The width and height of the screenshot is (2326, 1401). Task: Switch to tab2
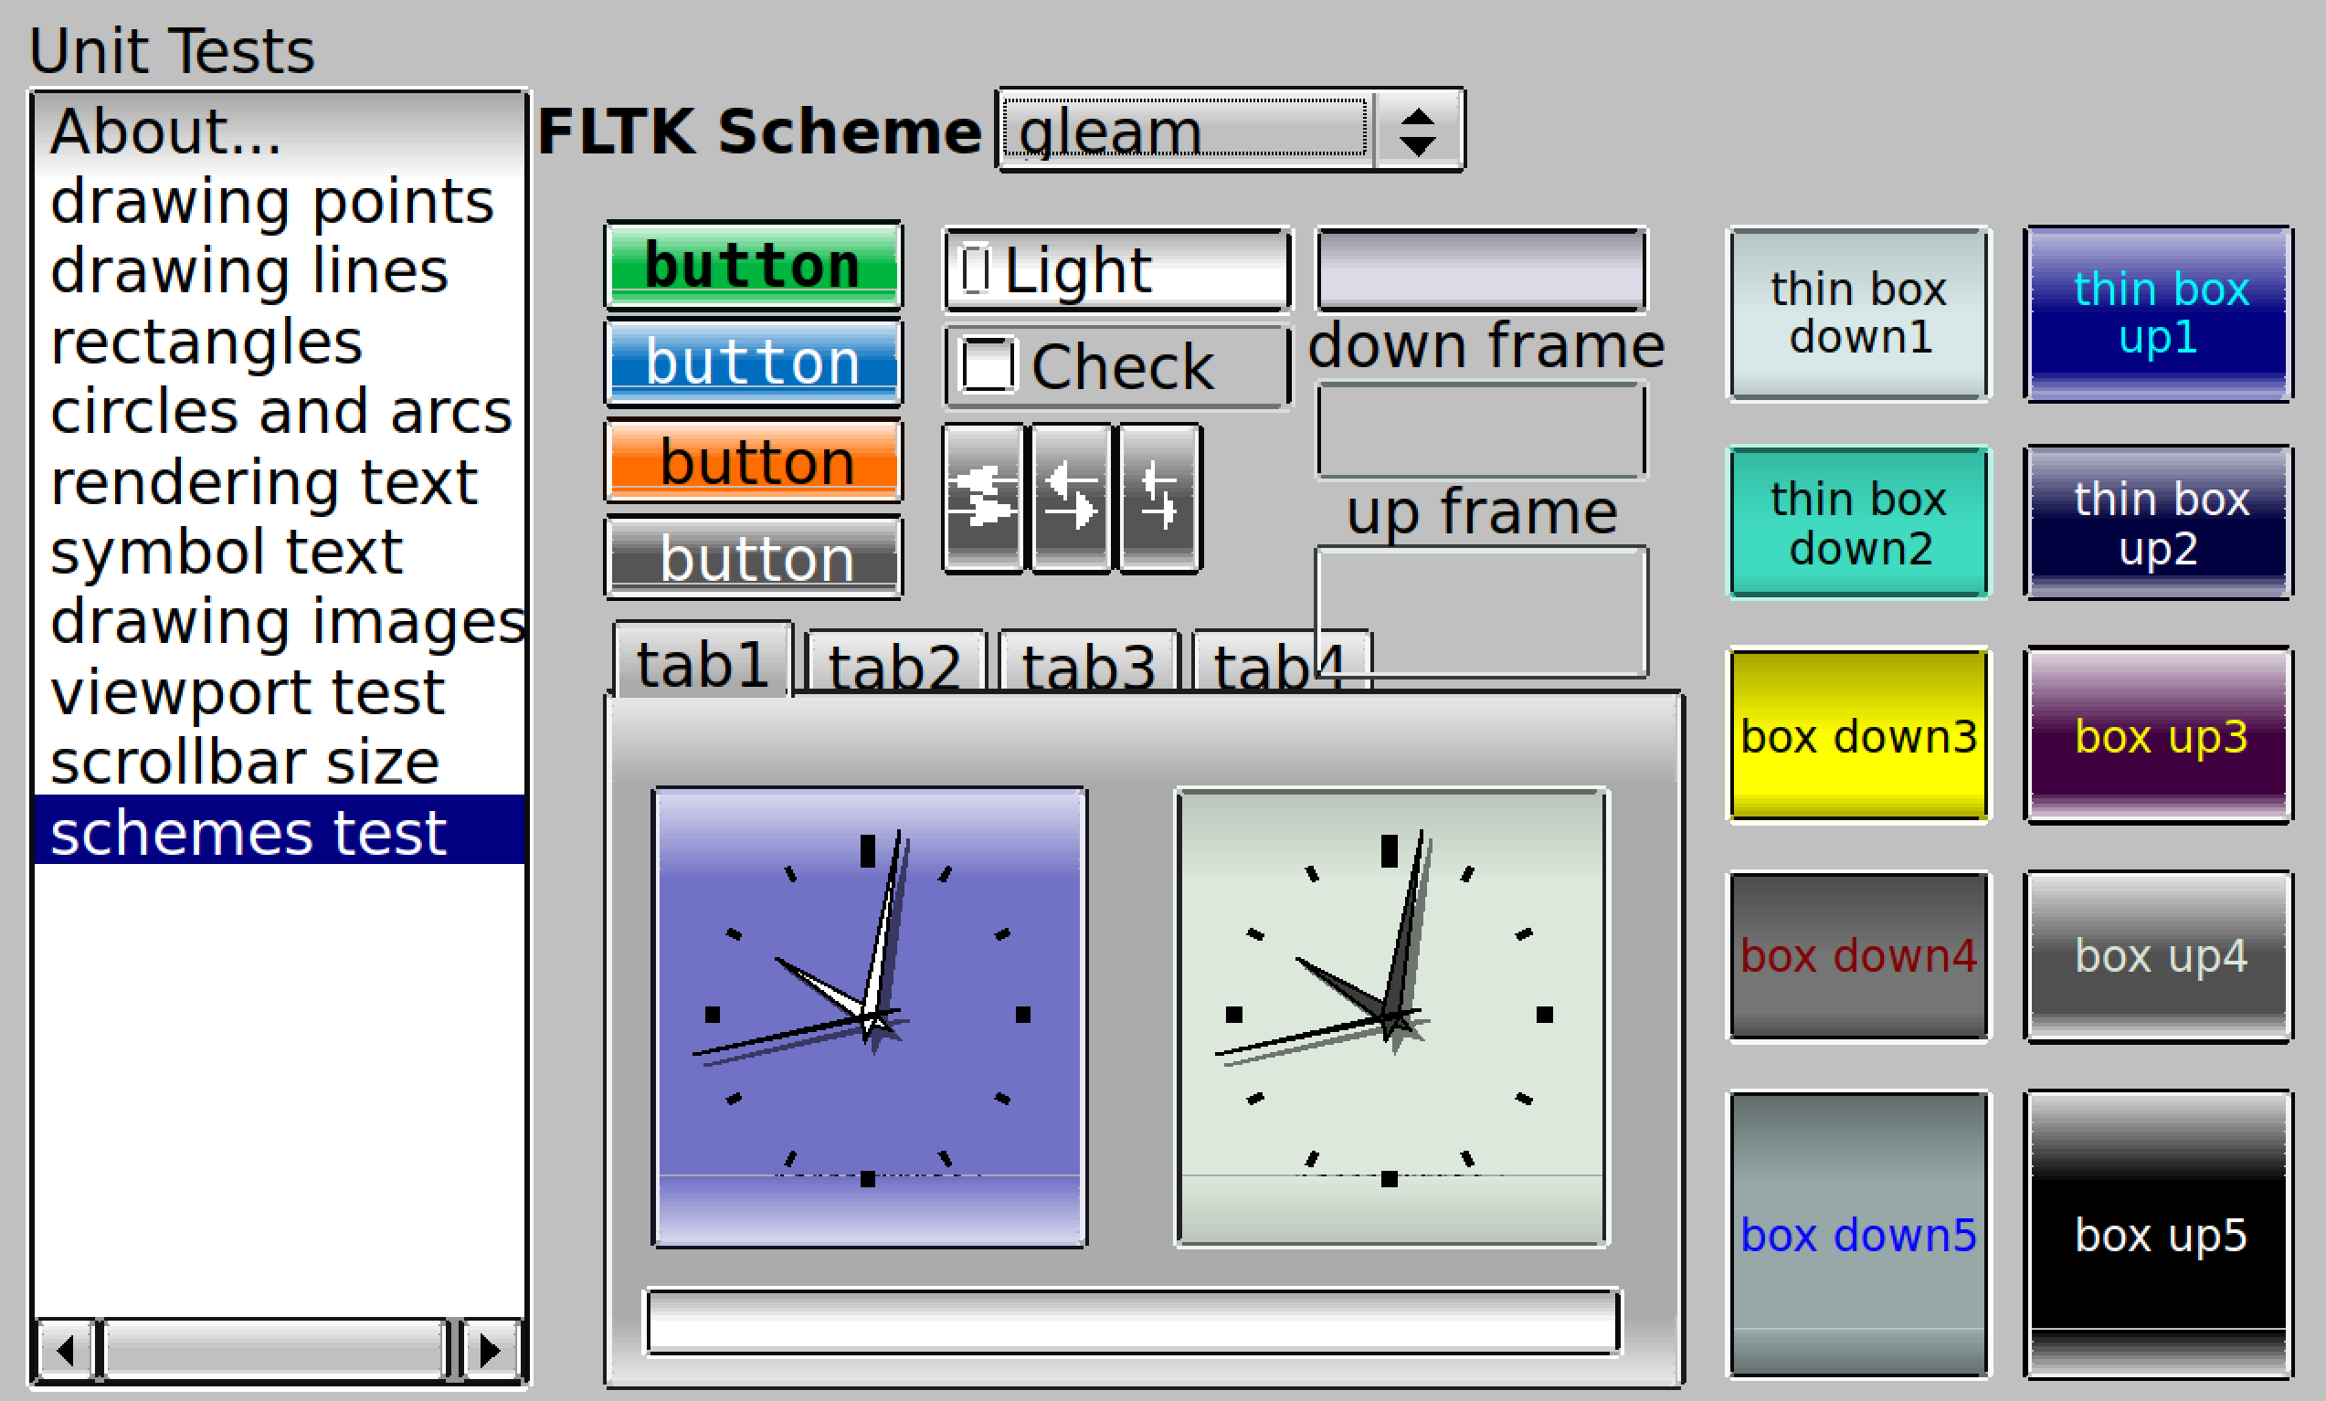coord(895,664)
